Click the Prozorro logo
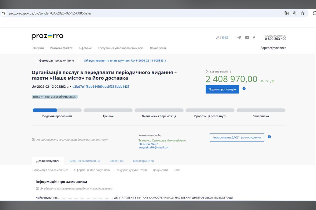Viewport: 316px width, 210px height. pos(47,36)
